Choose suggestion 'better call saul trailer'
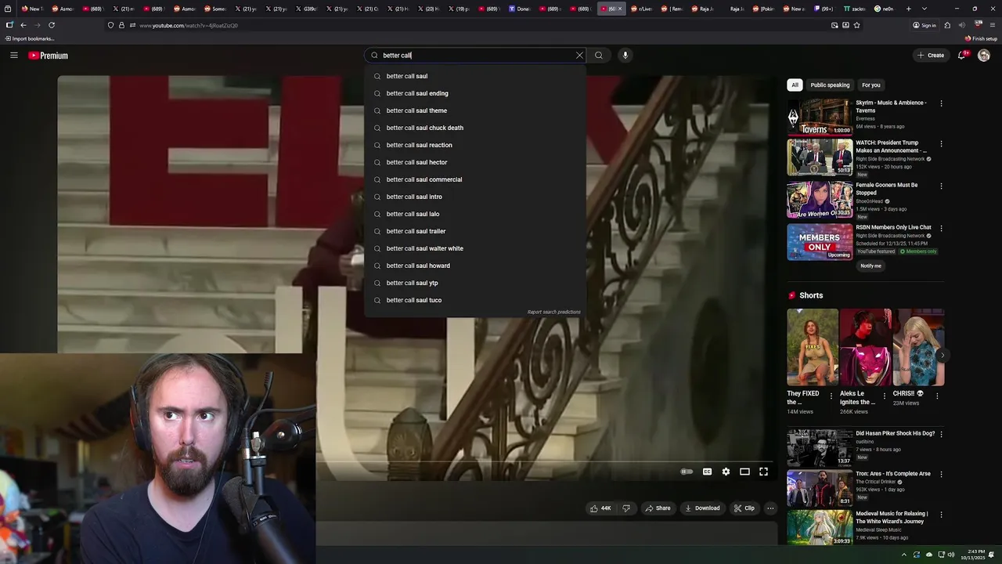 pyautogui.click(x=475, y=231)
